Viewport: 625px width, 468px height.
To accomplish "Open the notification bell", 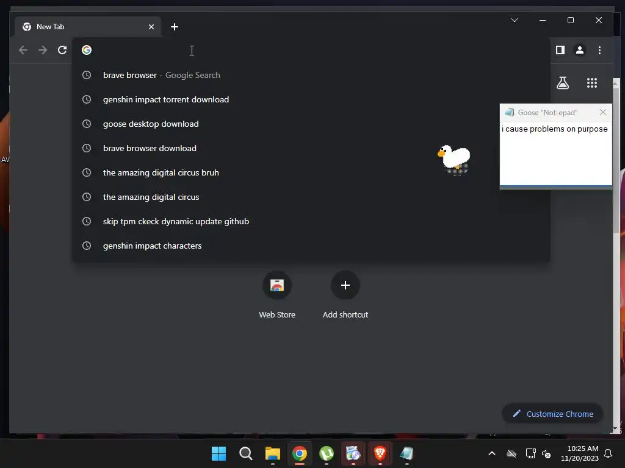I will coord(609,453).
